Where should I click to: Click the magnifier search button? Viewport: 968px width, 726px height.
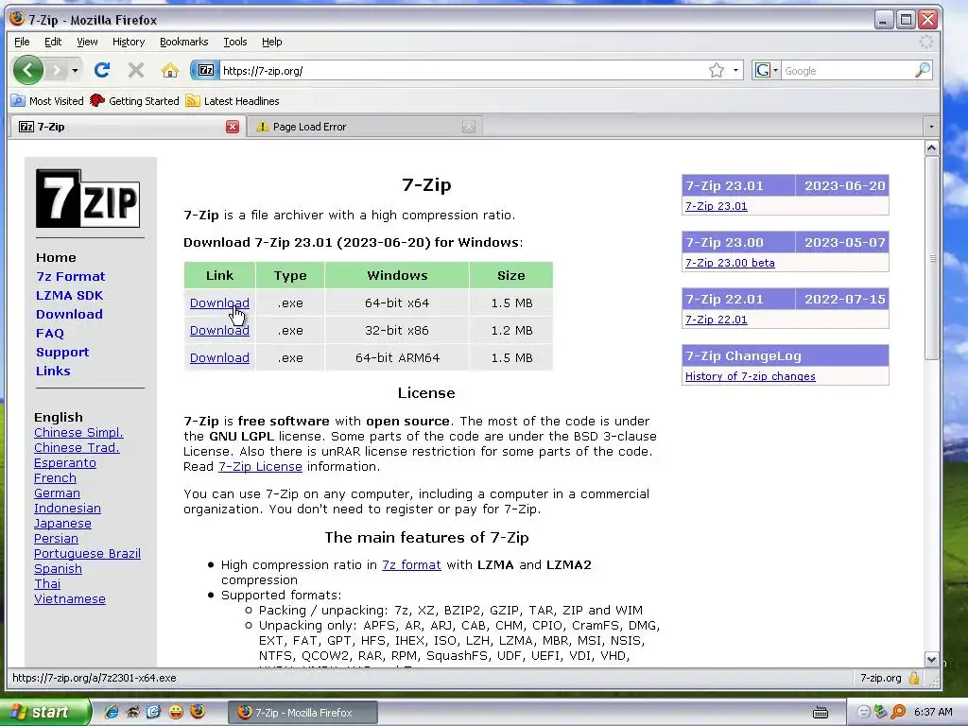point(923,70)
